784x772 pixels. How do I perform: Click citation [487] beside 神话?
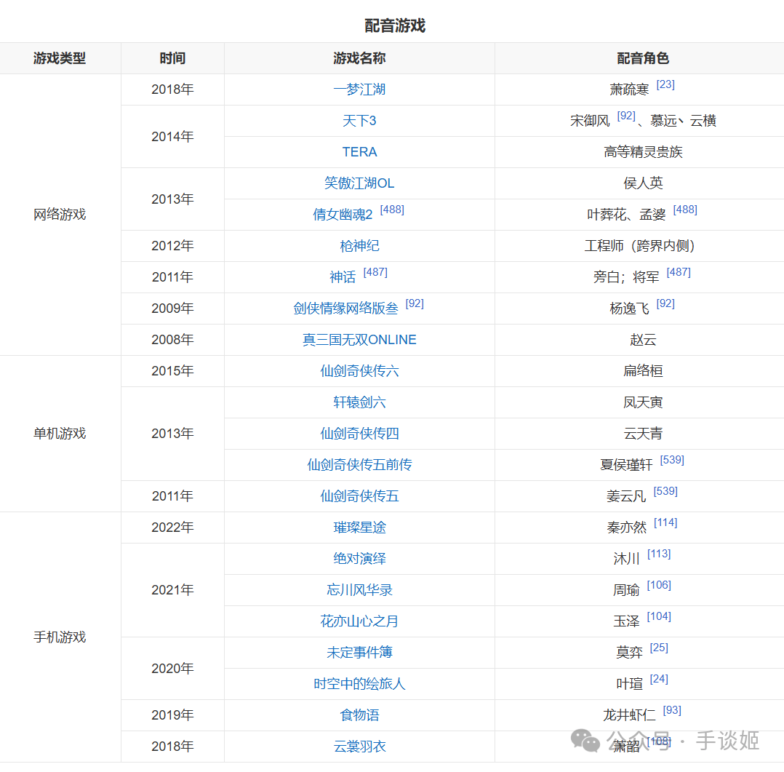point(375,272)
